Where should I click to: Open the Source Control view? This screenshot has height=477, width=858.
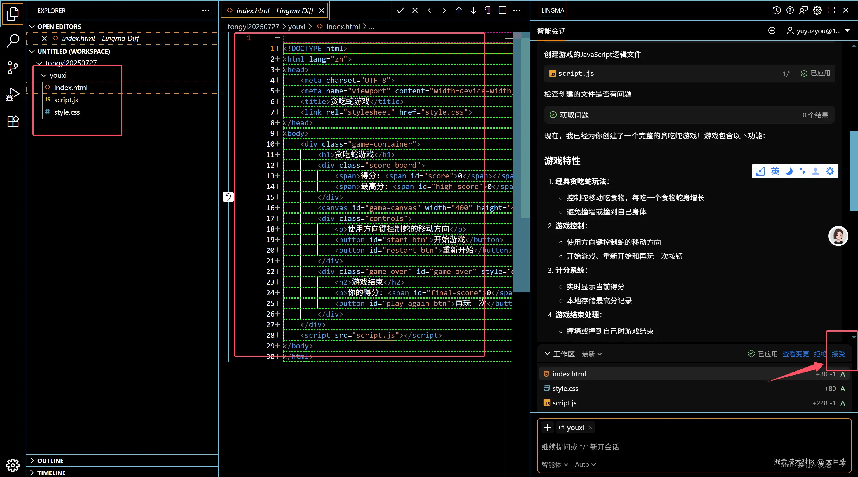tap(13, 68)
